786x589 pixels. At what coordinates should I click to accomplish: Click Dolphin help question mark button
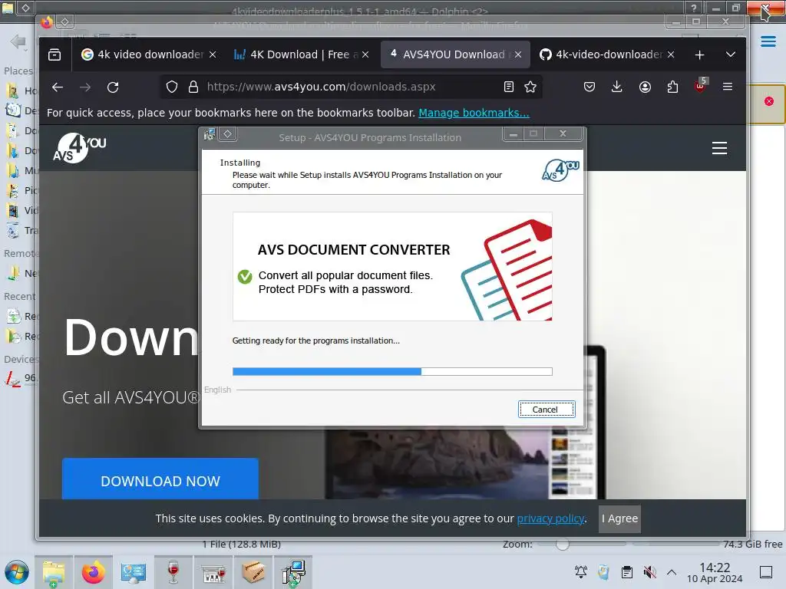[693, 8]
